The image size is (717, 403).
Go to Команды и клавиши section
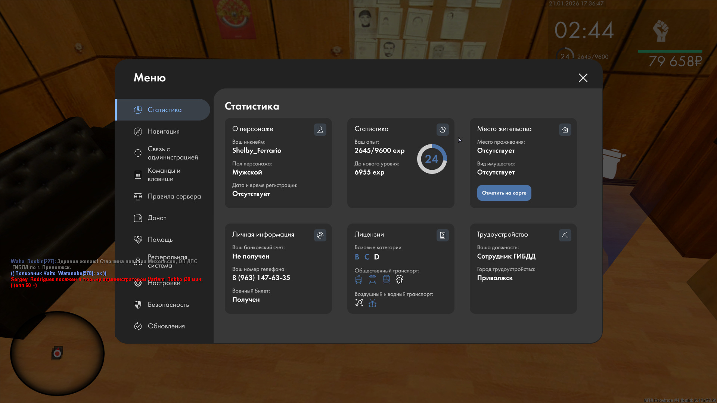(x=164, y=175)
